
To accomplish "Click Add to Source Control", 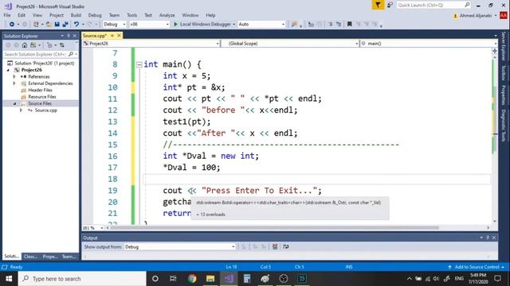I will [477, 267].
